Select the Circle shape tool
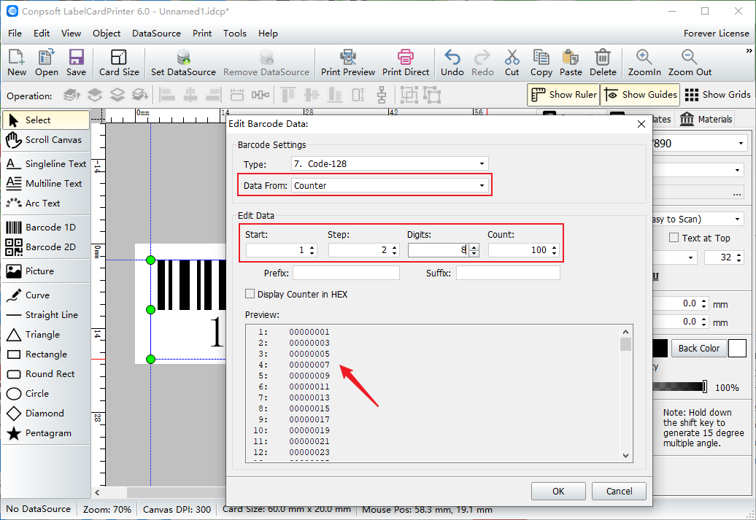 (46, 394)
